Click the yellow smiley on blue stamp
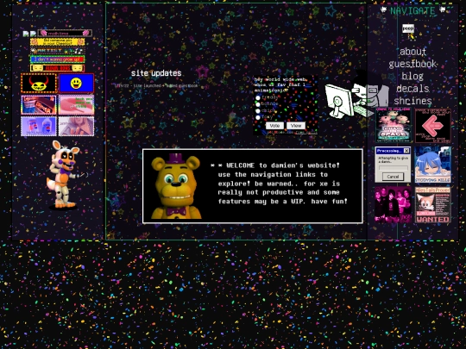This screenshot has width=466, height=349. point(77,84)
